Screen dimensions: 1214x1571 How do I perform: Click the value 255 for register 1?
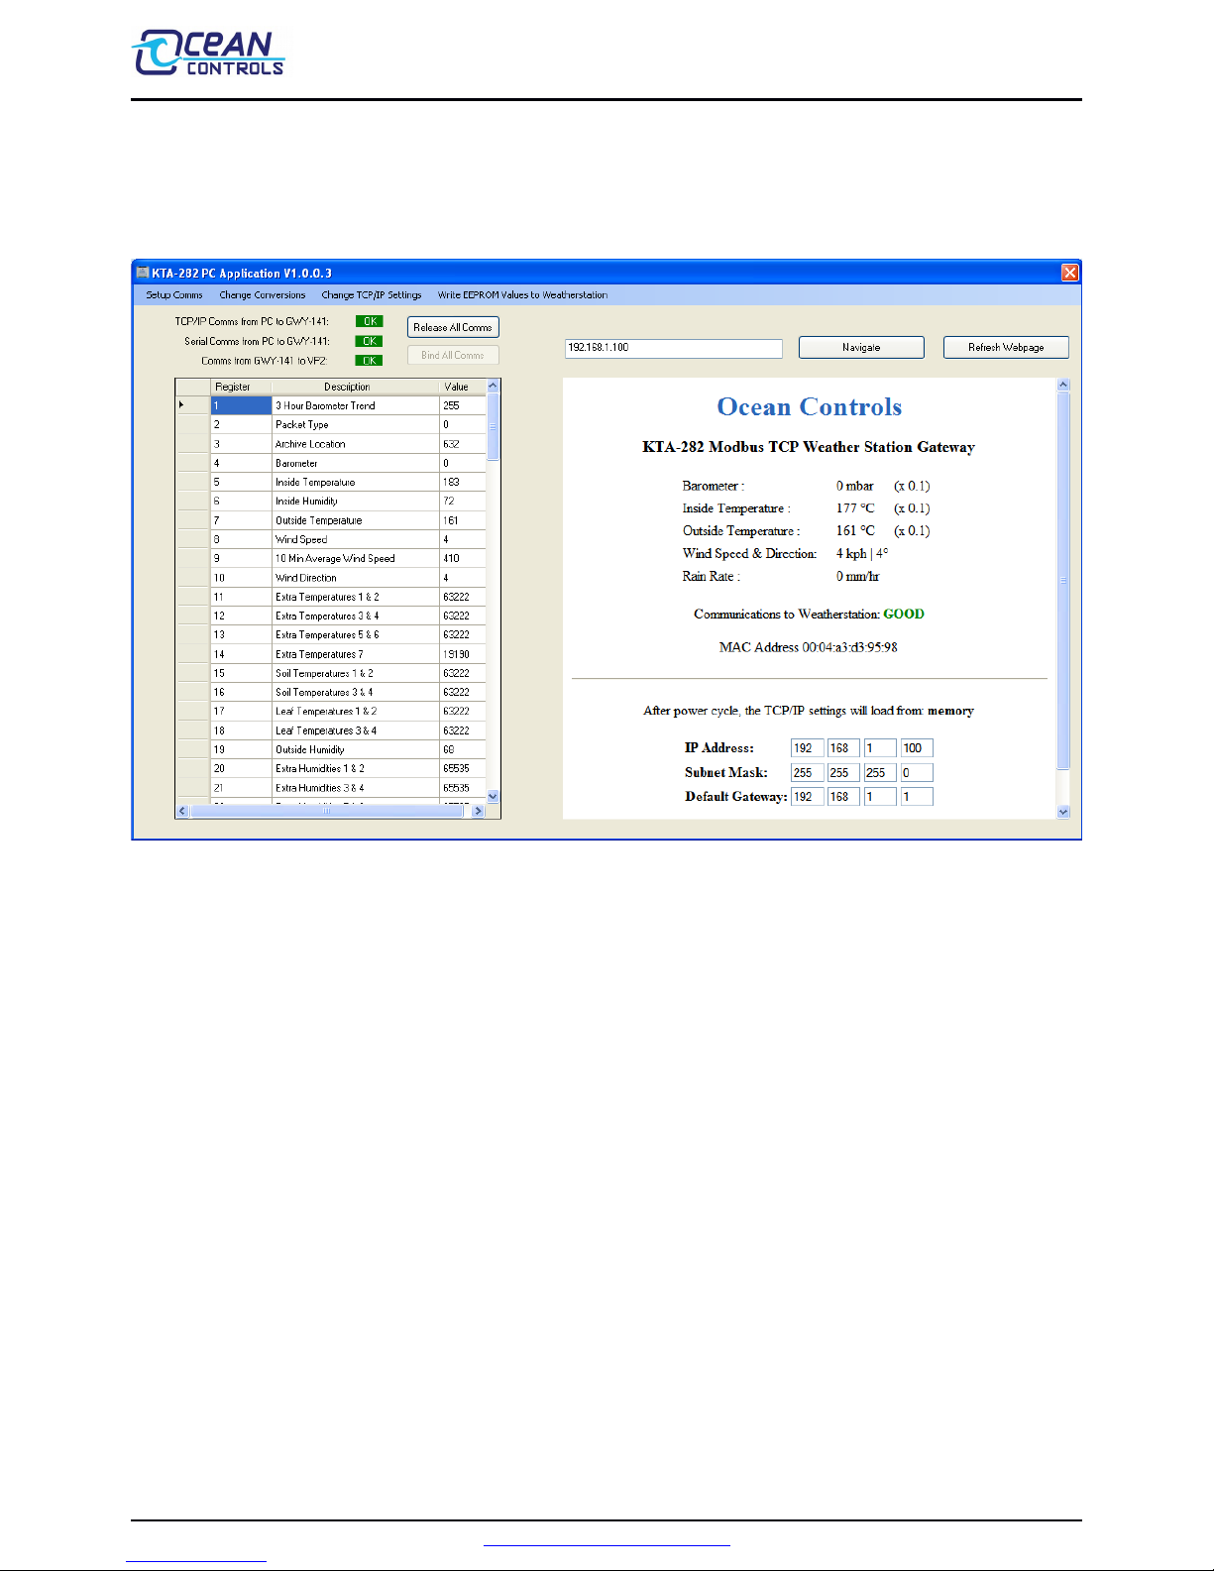pos(463,405)
